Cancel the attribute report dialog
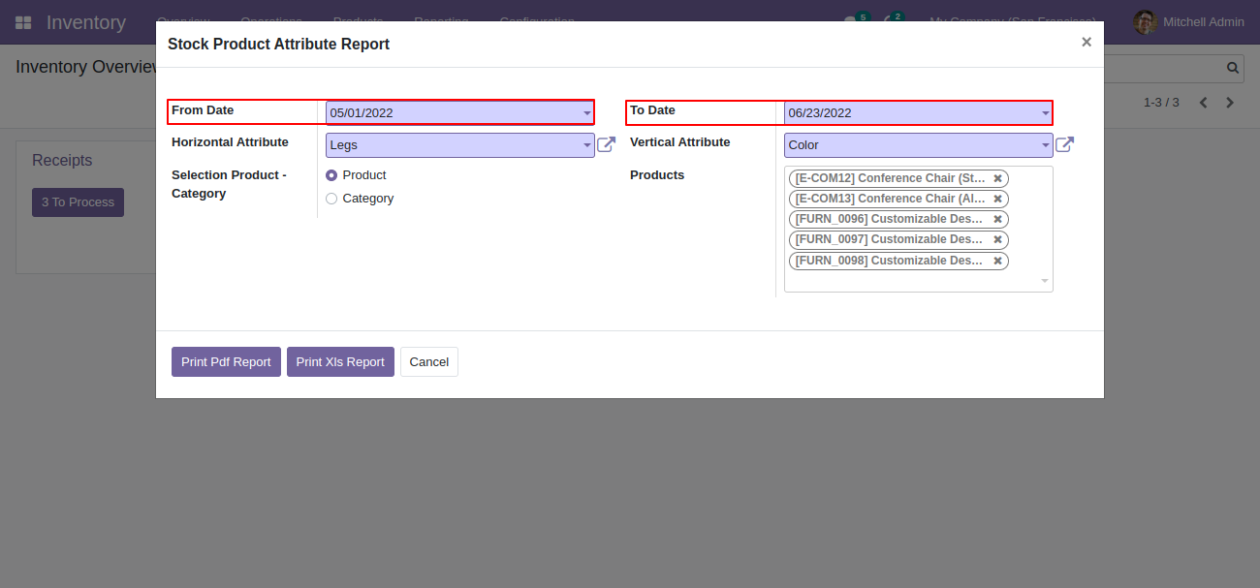1260x588 pixels. click(x=428, y=361)
